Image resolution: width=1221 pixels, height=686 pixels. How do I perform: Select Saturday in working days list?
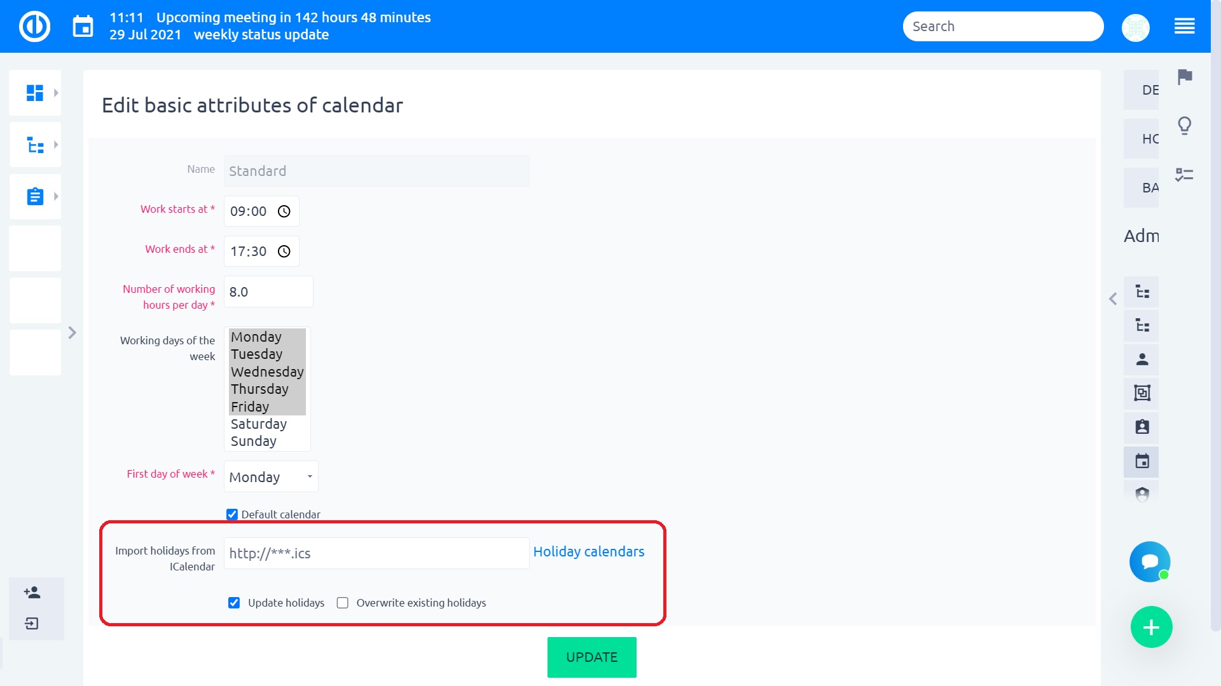click(x=259, y=424)
